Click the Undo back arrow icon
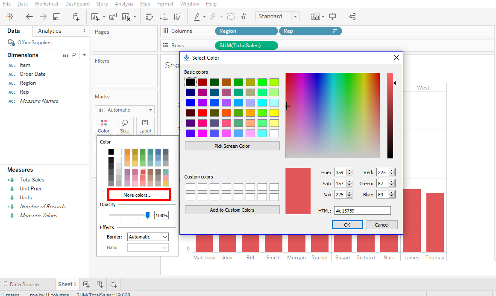 pyautogui.click(x=29, y=17)
